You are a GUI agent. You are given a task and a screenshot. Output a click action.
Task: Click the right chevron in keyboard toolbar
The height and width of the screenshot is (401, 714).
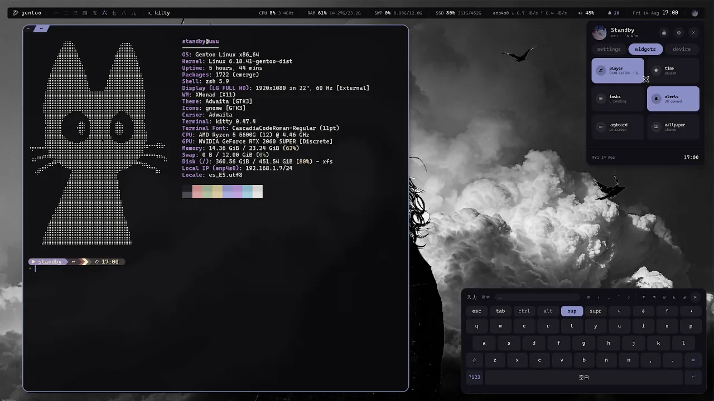(629, 297)
